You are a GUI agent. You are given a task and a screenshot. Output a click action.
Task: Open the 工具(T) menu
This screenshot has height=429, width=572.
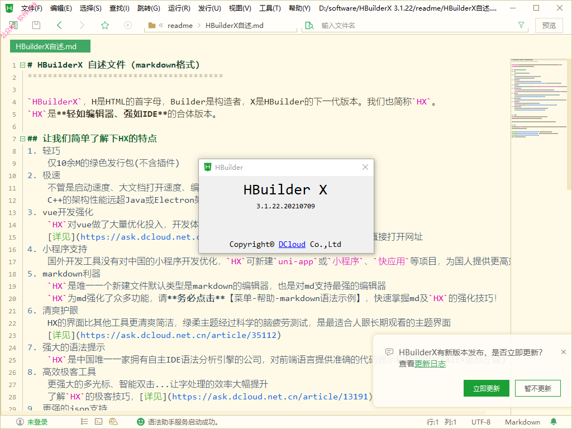270,8
